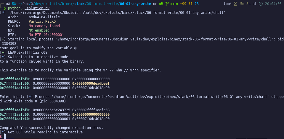
Task: Click the LEAK:0x7ffff1aafc08 output line
Action: click(x=28, y=53)
